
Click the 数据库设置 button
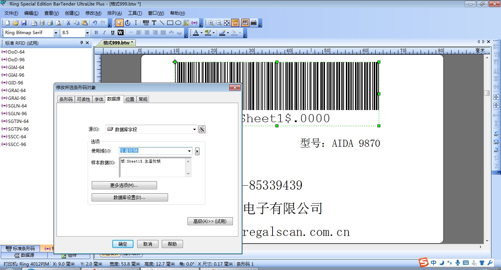(x=129, y=197)
